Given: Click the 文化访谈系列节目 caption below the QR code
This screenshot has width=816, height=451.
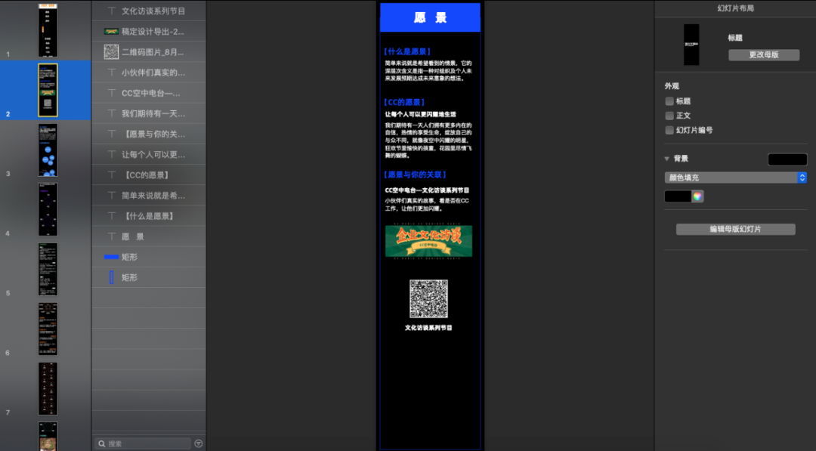Looking at the screenshot, I should click(428, 328).
